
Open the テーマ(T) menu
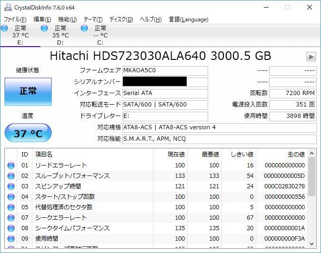coord(93,19)
